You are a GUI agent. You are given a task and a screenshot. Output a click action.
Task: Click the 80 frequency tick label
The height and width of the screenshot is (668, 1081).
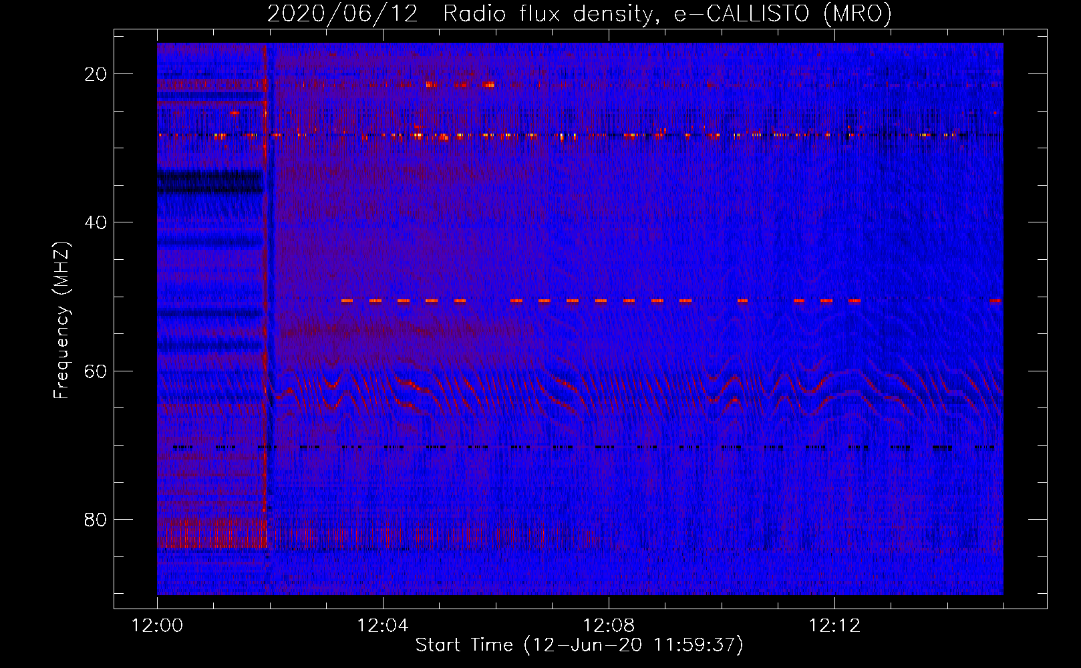[x=96, y=520]
